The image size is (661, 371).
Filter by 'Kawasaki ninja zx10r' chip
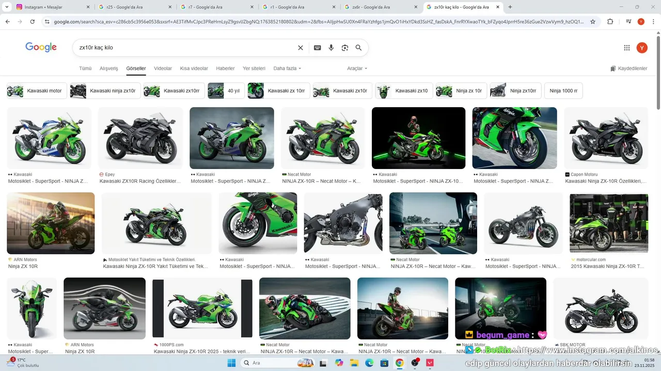pos(105,91)
